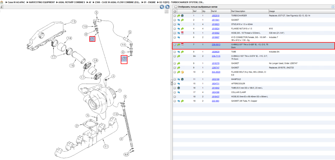Click red list icon in HOSE 5/8 row

pyautogui.click(x=182, y=33)
